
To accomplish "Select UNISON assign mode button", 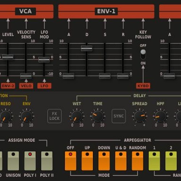I will (13, 161).
